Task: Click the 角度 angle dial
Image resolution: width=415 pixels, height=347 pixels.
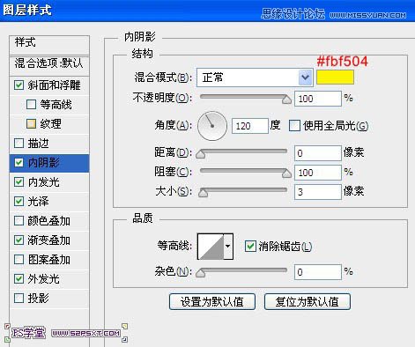Action: point(212,126)
